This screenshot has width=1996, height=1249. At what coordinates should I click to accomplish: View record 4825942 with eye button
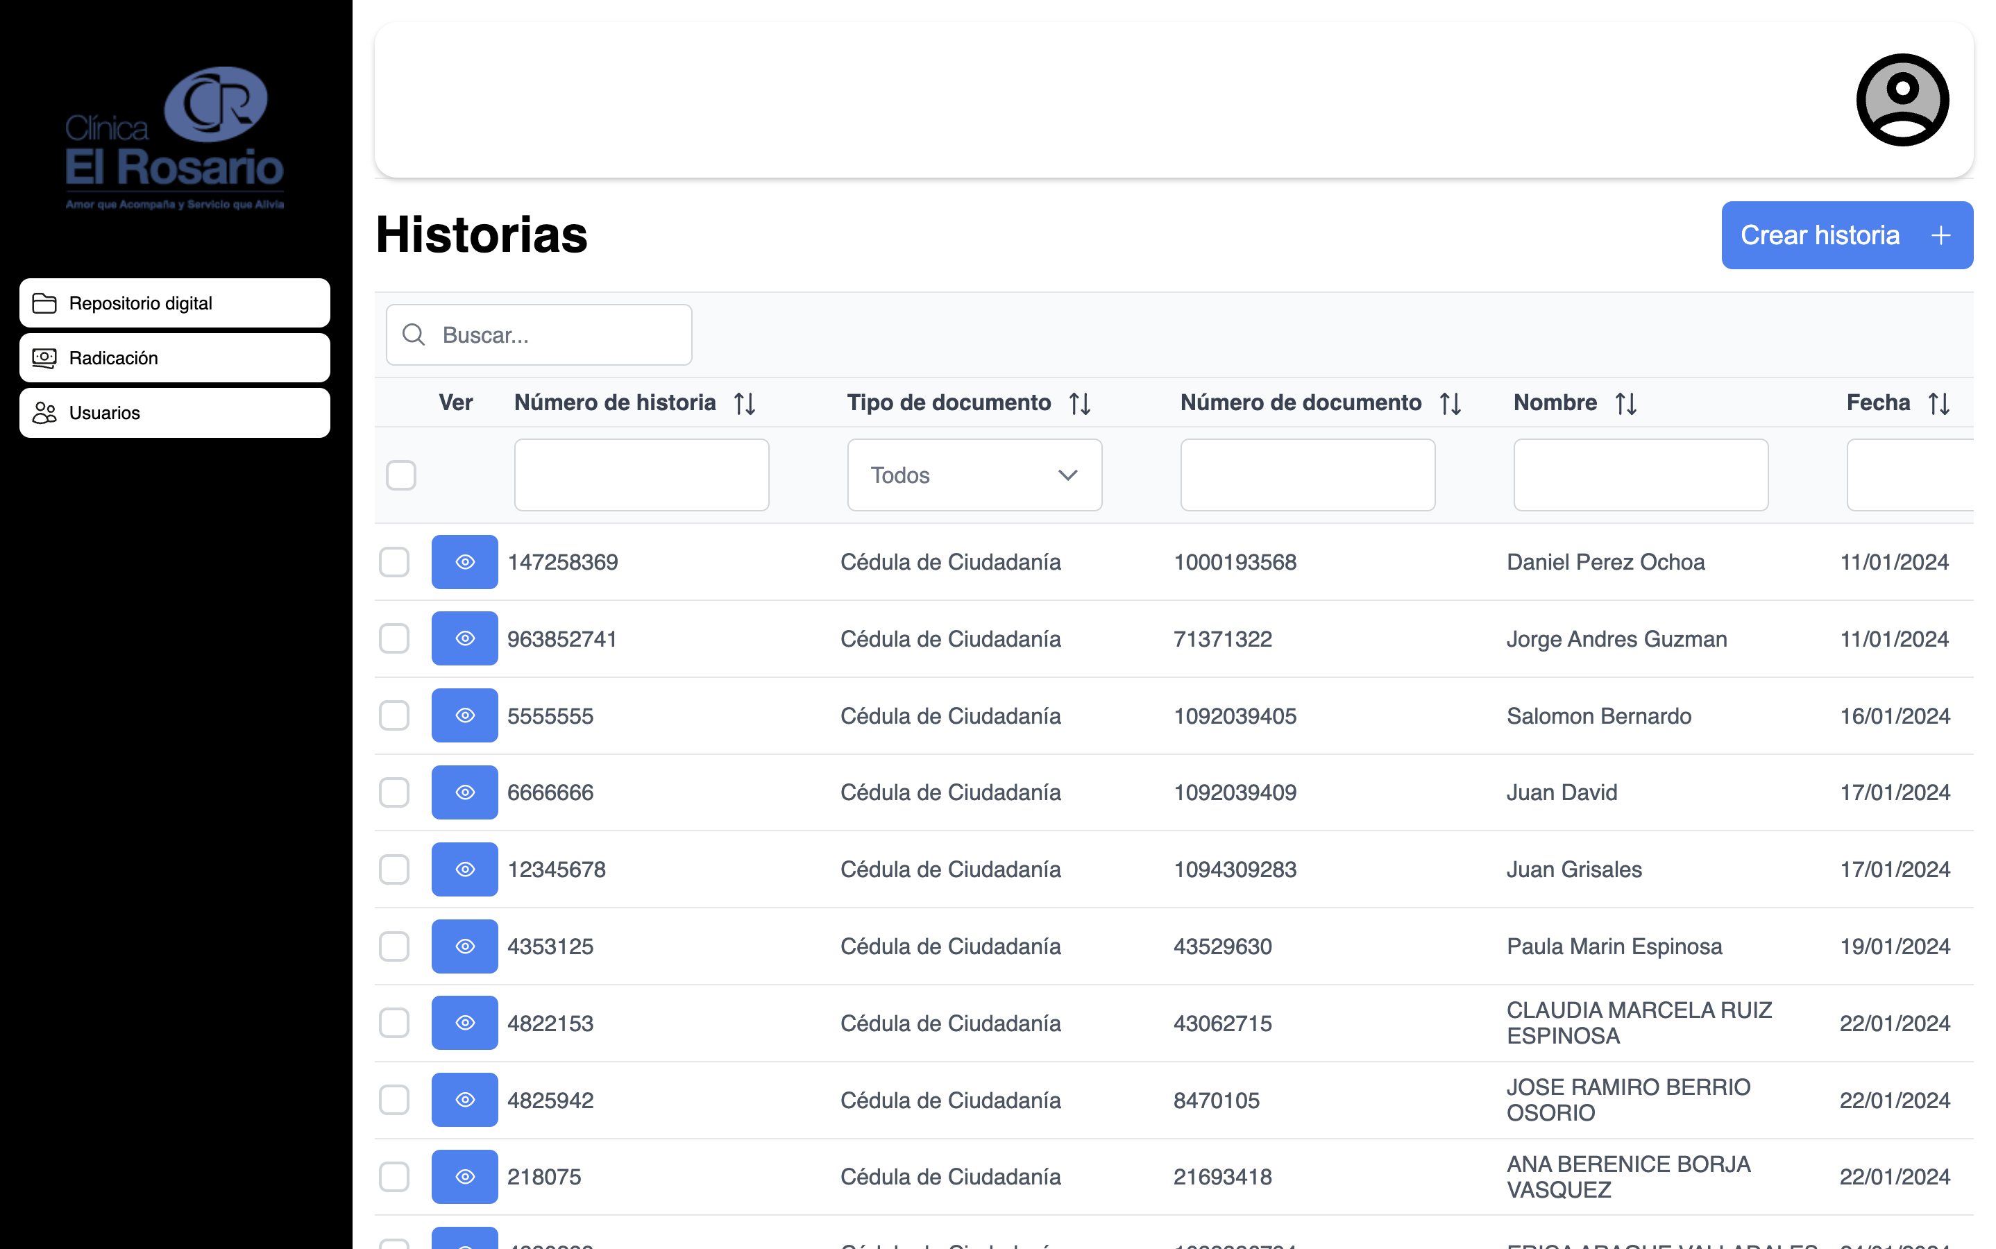464,1100
